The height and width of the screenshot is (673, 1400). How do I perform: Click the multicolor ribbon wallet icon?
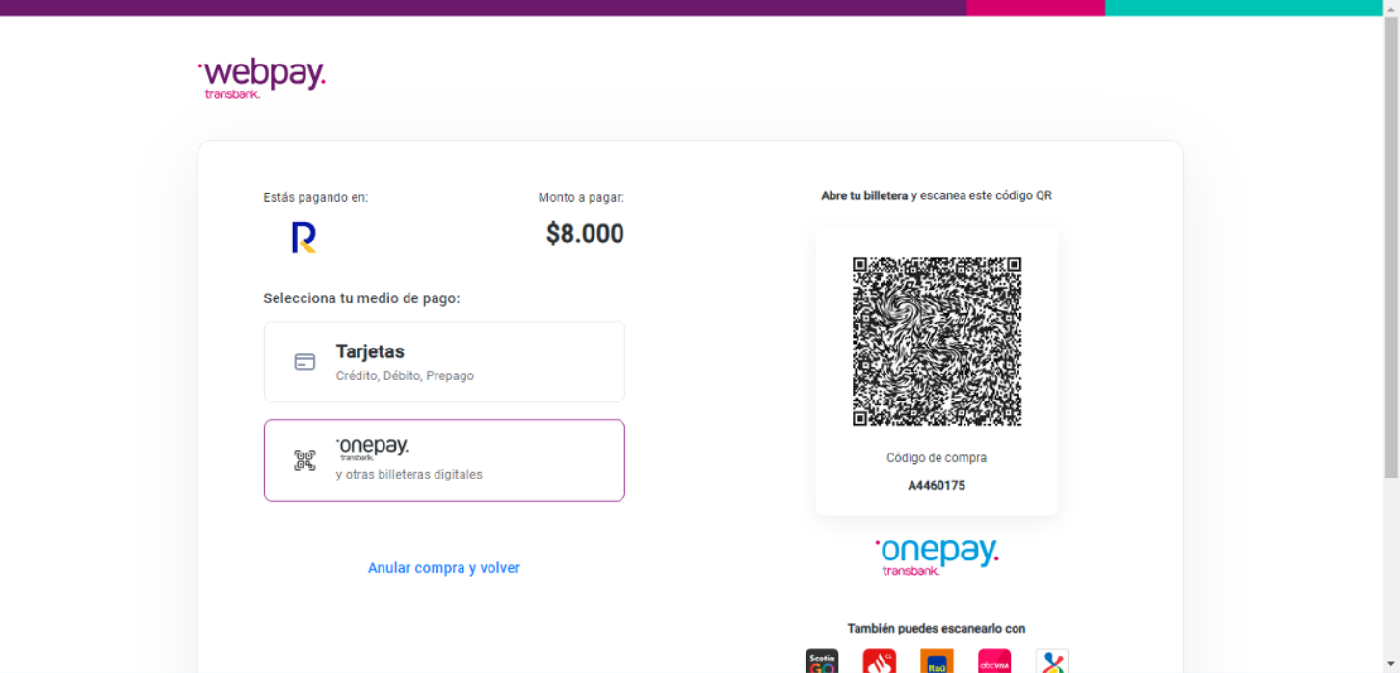(x=1051, y=661)
